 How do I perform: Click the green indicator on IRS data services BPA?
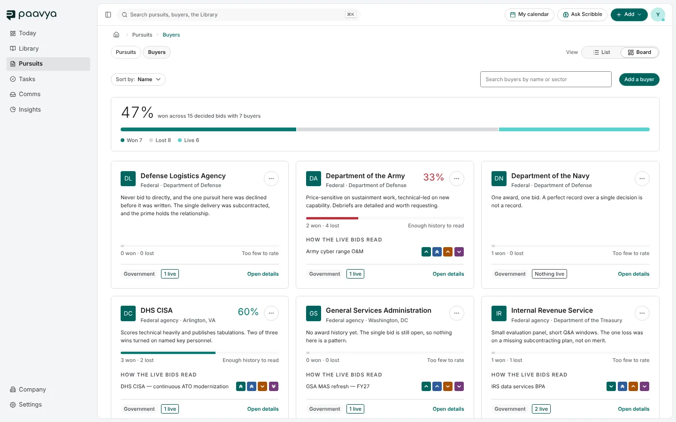click(611, 386)
